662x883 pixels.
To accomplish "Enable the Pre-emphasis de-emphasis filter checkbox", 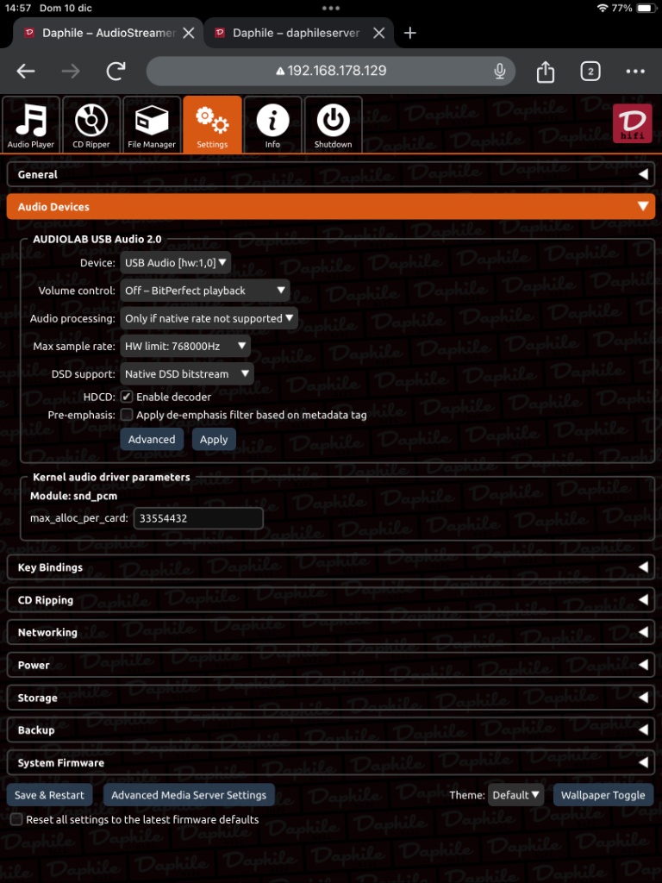I will [x=127, y=415].
